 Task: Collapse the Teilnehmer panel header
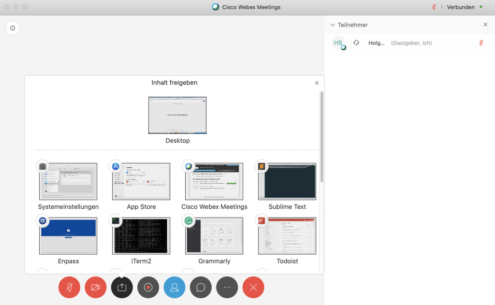(333, 25)
